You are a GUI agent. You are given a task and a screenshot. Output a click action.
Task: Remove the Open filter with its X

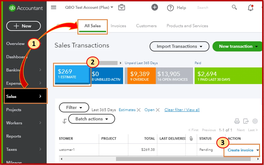[158, 110]
